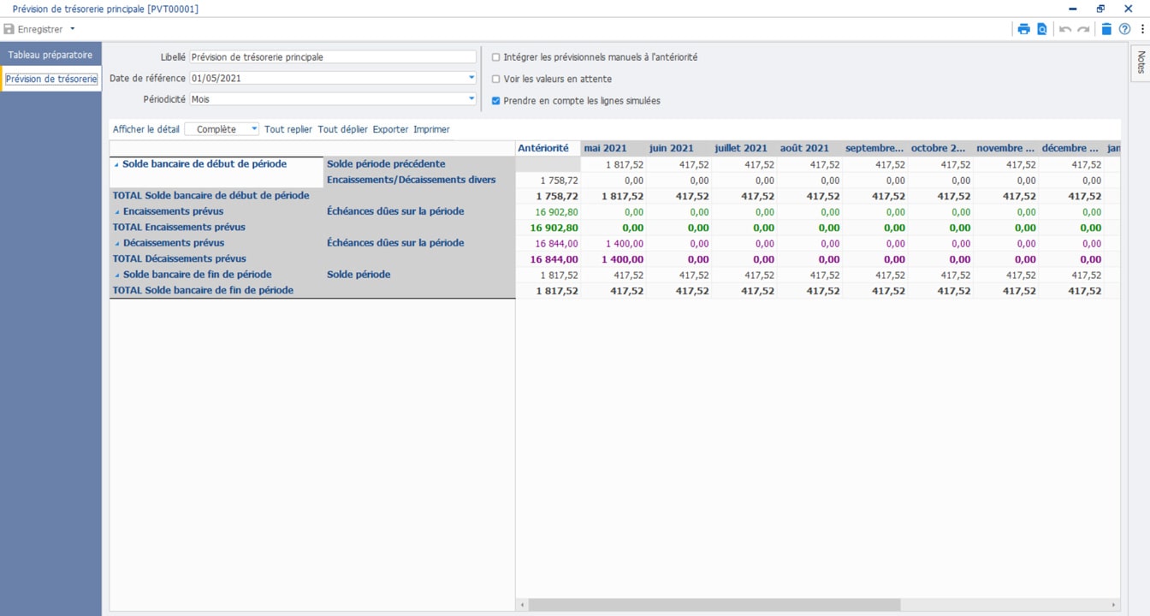This screenshot has width=1150, height=616.
Task: Uncheck Prendre en compte les lignes simulées
Action: [496, 101]
